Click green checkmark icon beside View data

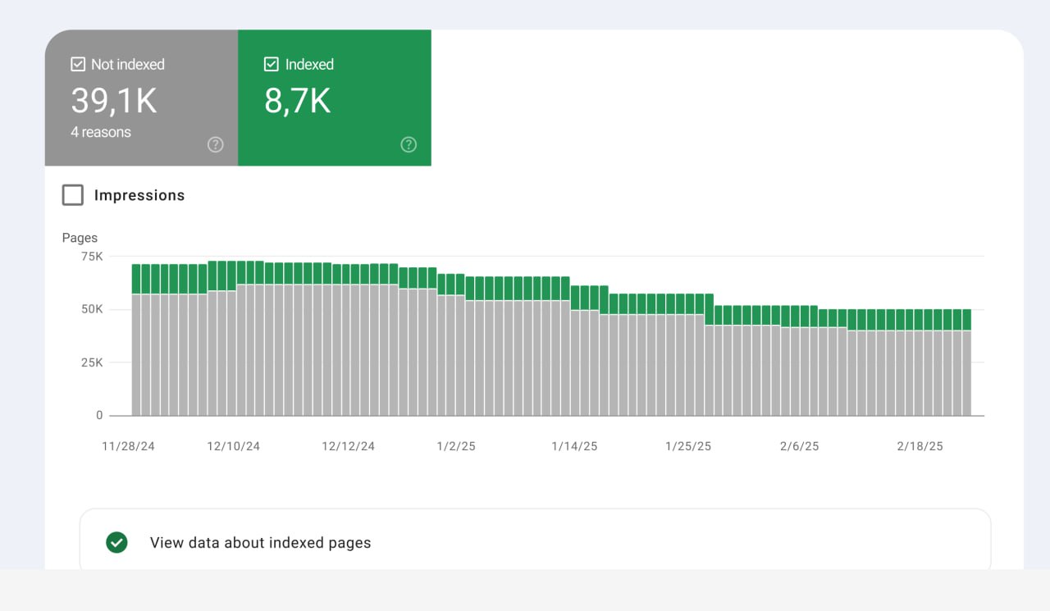click(117, 543)
